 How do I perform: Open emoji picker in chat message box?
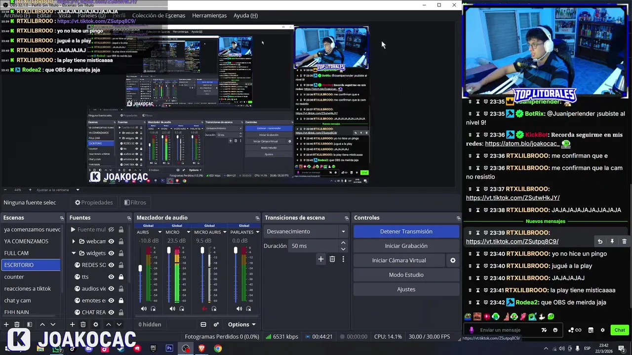[x=555, y=330]
